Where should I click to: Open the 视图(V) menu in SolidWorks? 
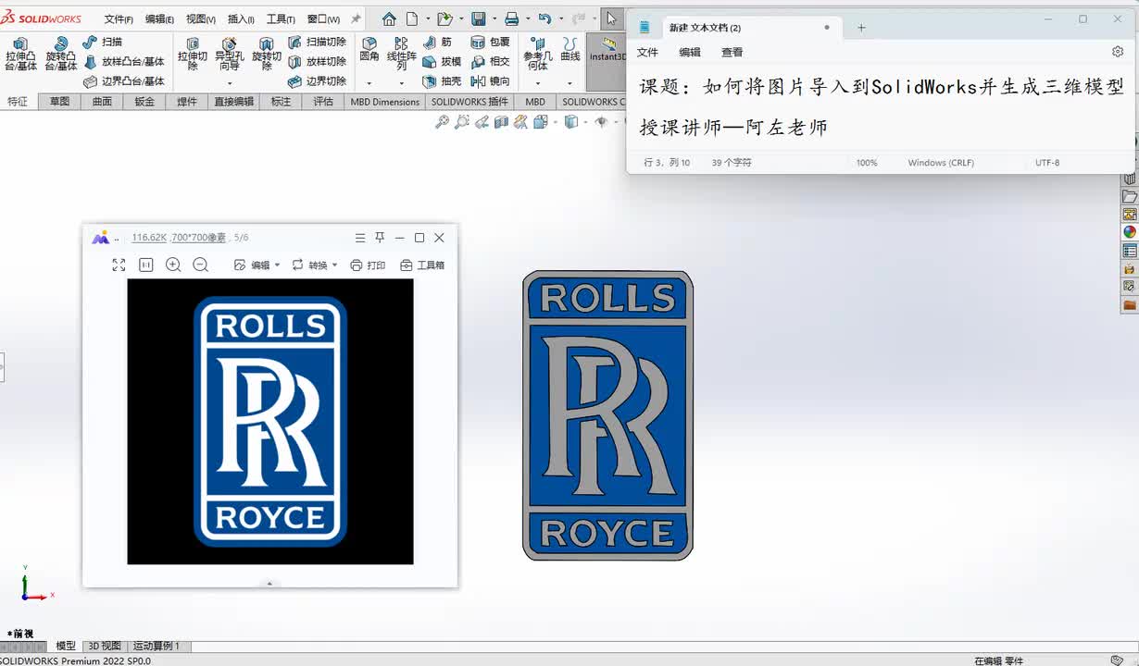click(200, 18)
